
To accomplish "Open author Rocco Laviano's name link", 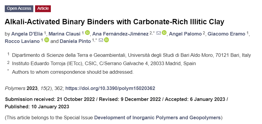I will (x=22, y=41).
